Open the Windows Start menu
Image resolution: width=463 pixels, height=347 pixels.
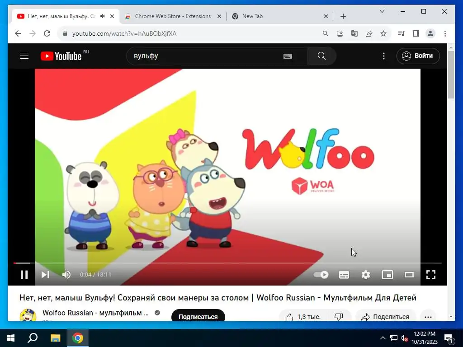pos(11,338)
